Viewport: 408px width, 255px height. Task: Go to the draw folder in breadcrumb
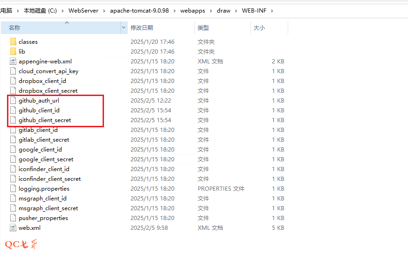(x=223, y=11)
